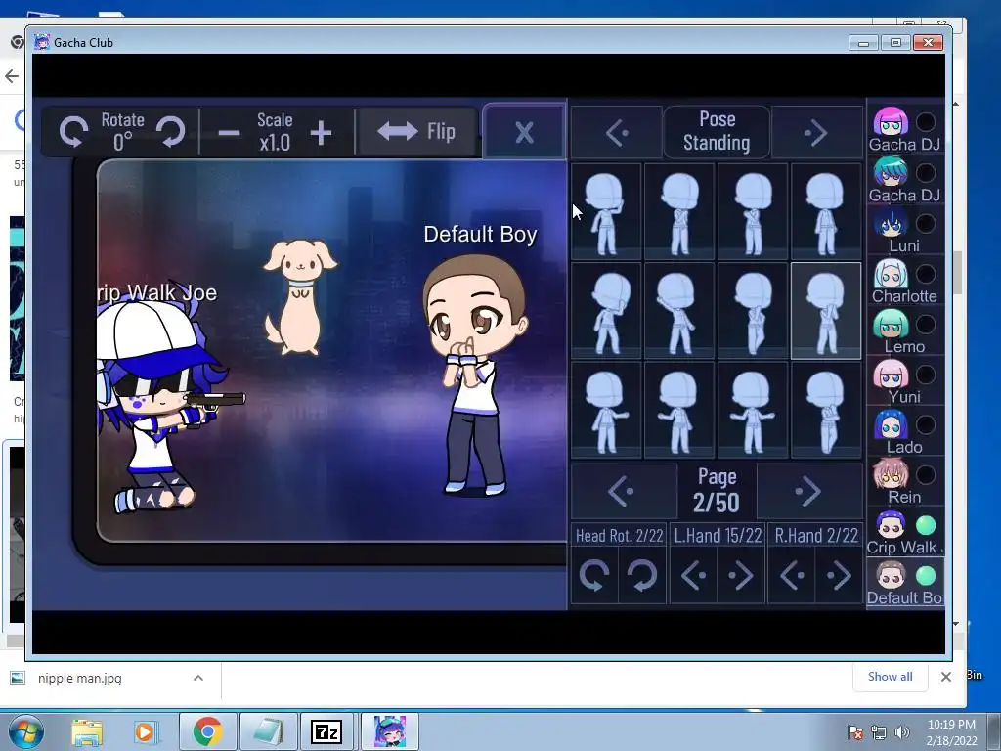The image size is (1001, 751).
Task: Select second pose in middle row
Action: 679,311
